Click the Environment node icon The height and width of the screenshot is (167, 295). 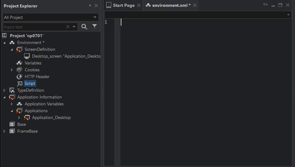[12, 42]
